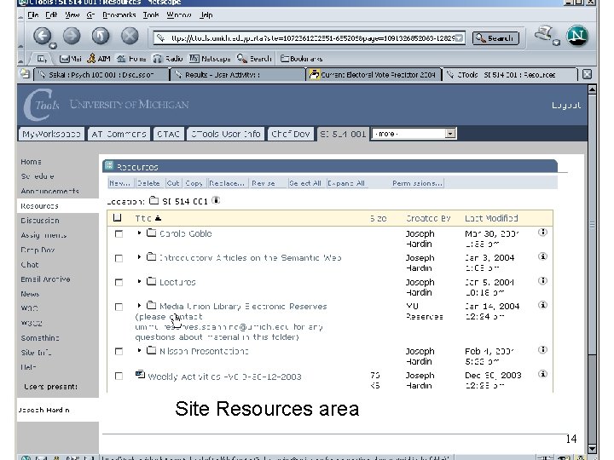Click the Forward navigation arrow
Viewport: 614px width, 460px height.
click(72, 36)
